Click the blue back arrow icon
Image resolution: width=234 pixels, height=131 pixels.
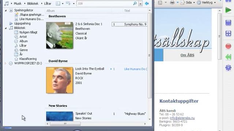[147, 4]
